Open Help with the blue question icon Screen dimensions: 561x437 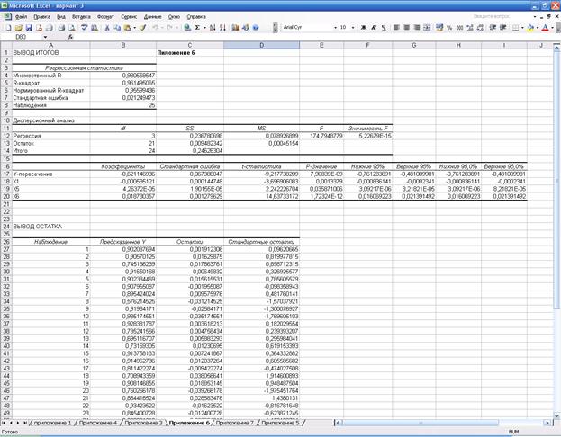(x=256, y=28)
